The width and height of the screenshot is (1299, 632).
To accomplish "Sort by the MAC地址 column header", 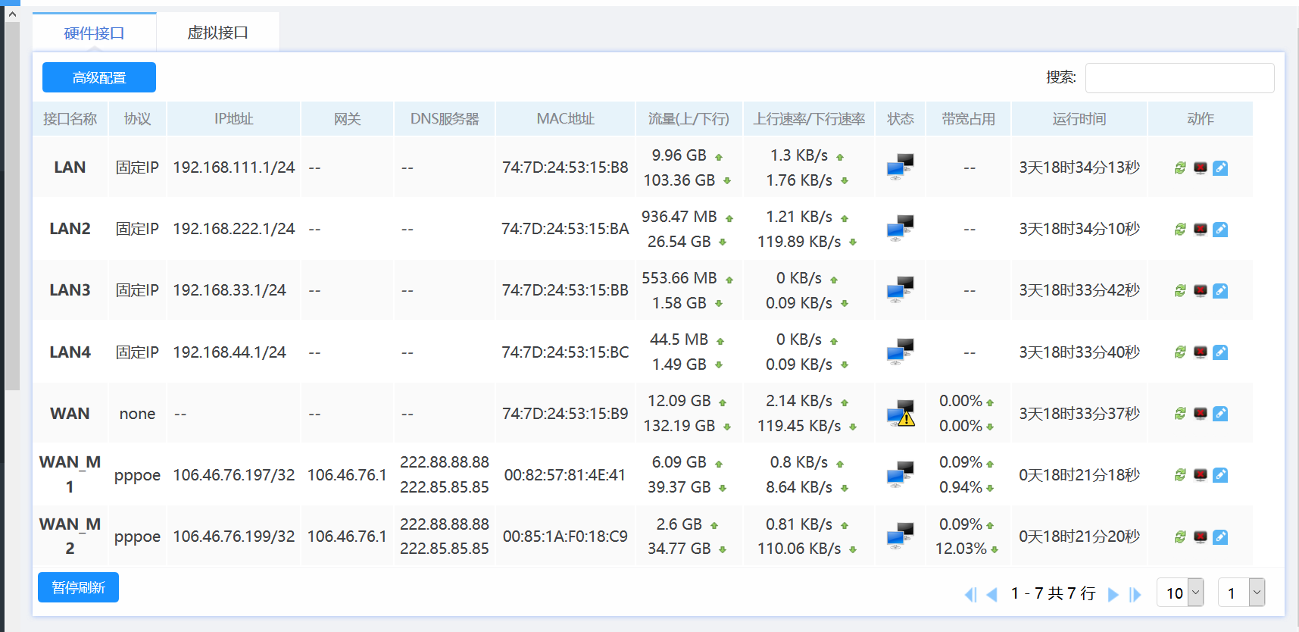I will [565, 119].
